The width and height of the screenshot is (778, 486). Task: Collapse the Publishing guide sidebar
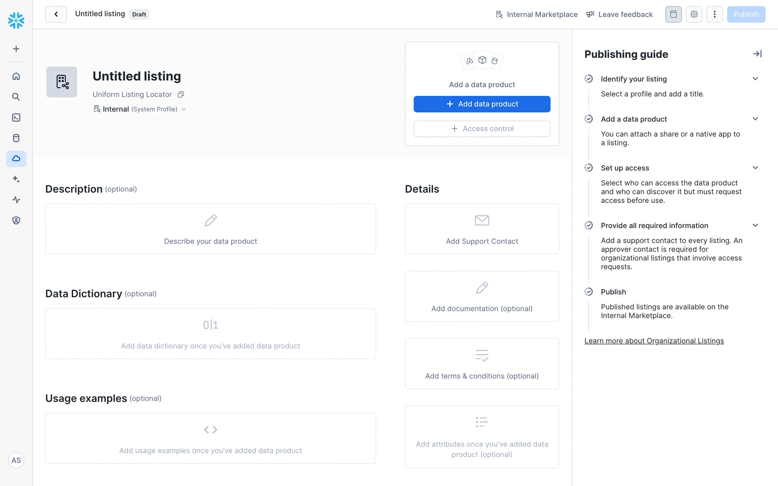click(757, 54)
